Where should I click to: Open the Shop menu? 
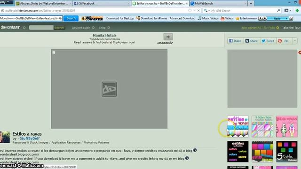[104, 28]
